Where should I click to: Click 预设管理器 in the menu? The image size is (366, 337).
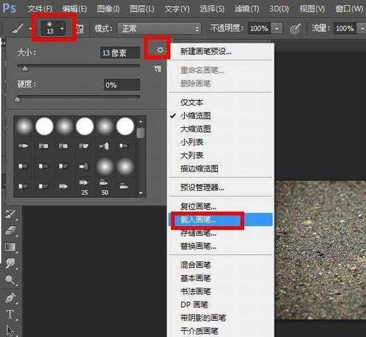(201, 188)
